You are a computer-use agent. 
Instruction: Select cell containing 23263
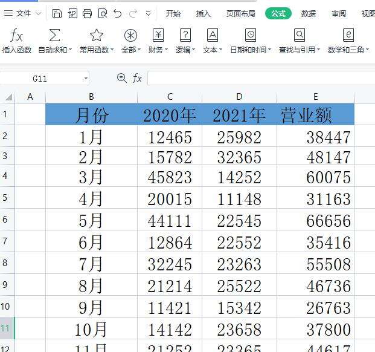click(x=239, y=263)
